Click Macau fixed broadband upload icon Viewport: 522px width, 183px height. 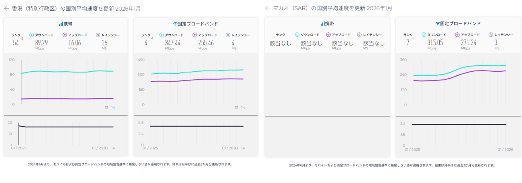(x=457, y=35)
